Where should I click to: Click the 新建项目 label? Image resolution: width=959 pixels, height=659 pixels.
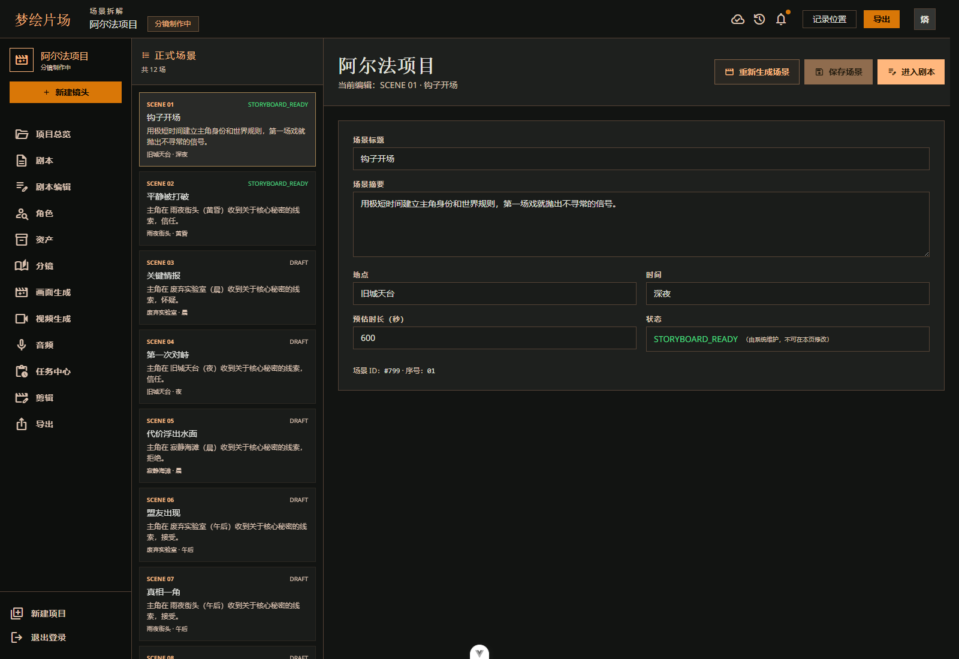(49, 613)
